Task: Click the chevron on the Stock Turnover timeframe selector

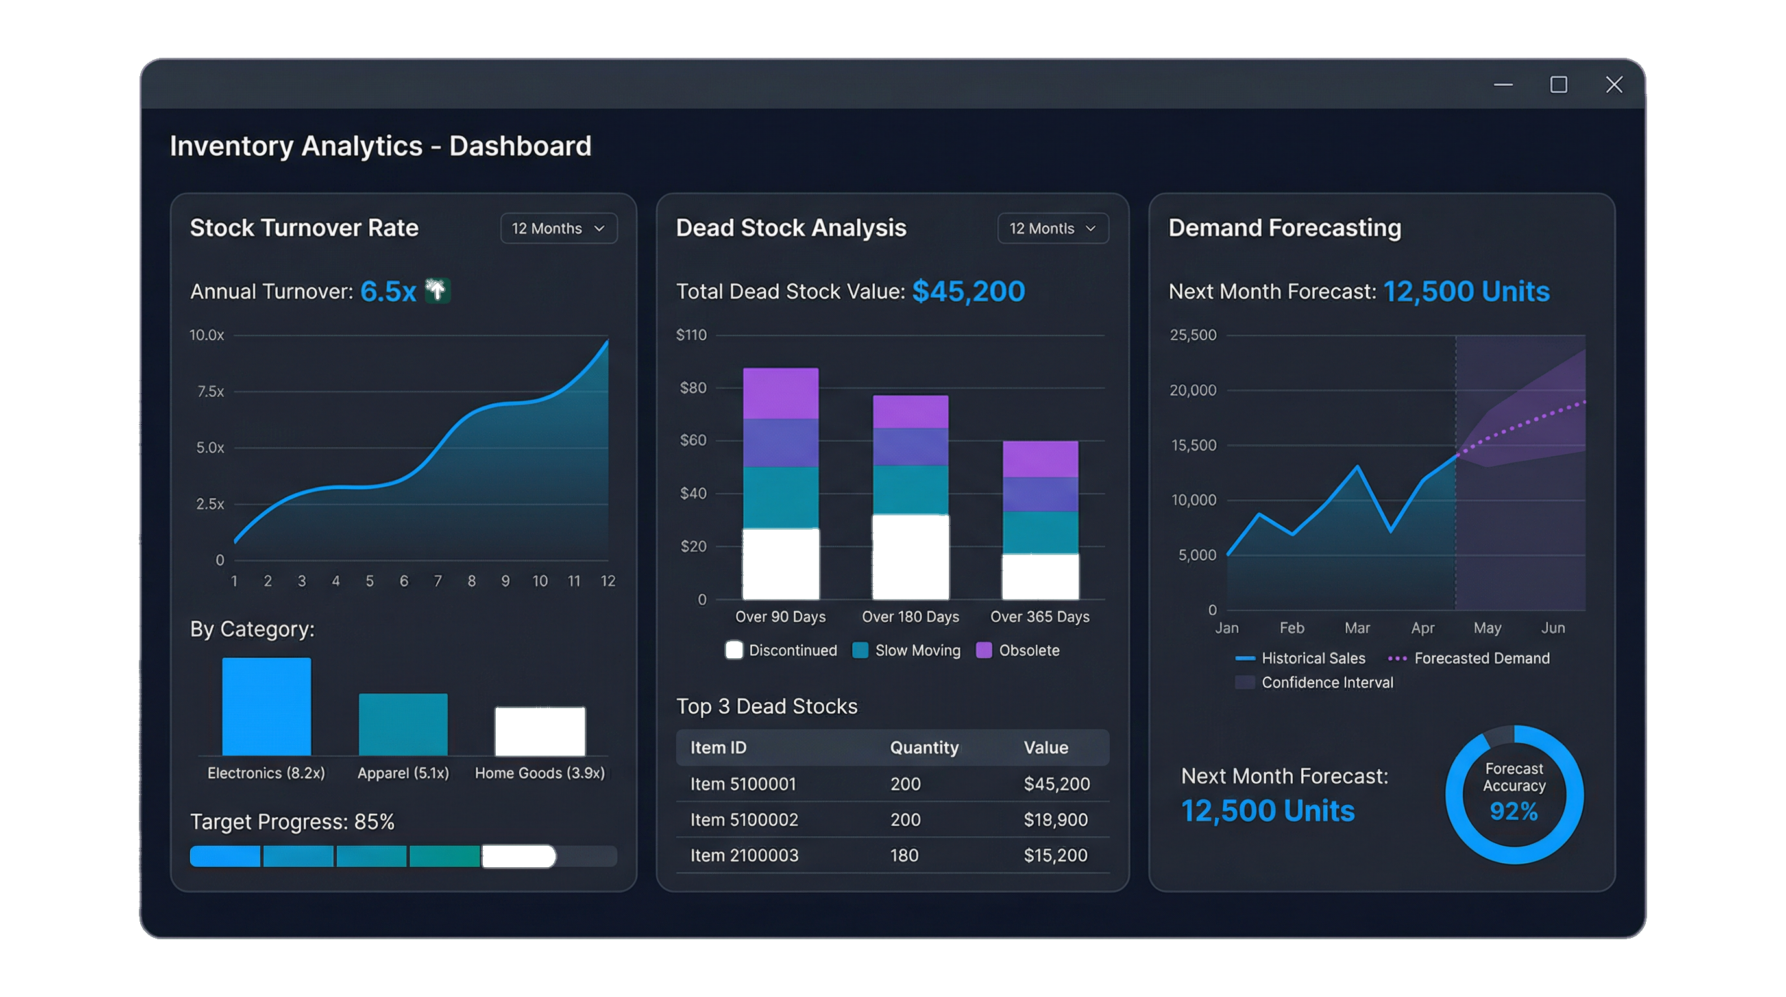Action: pos(599,228)
